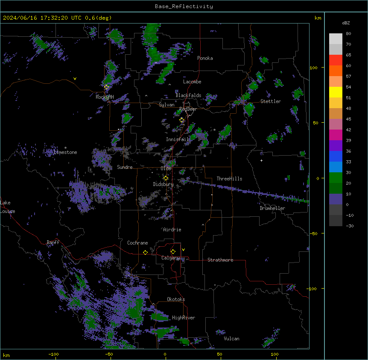
Task: Click the Calgary city label
Action: 170,258
